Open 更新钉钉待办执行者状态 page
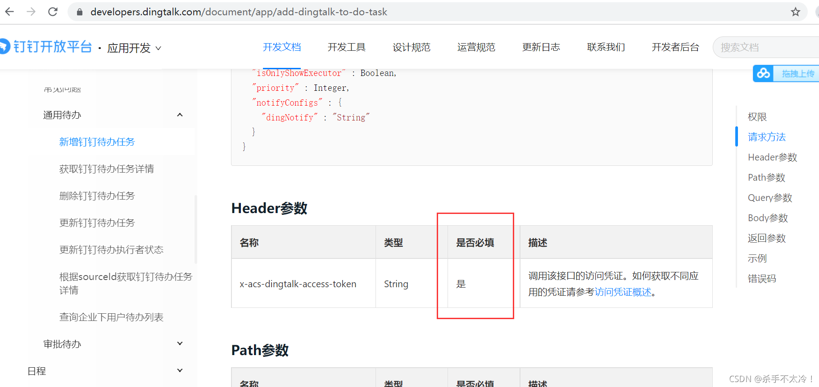The width and height of the screenshot is (819, 387). [111, 250]
